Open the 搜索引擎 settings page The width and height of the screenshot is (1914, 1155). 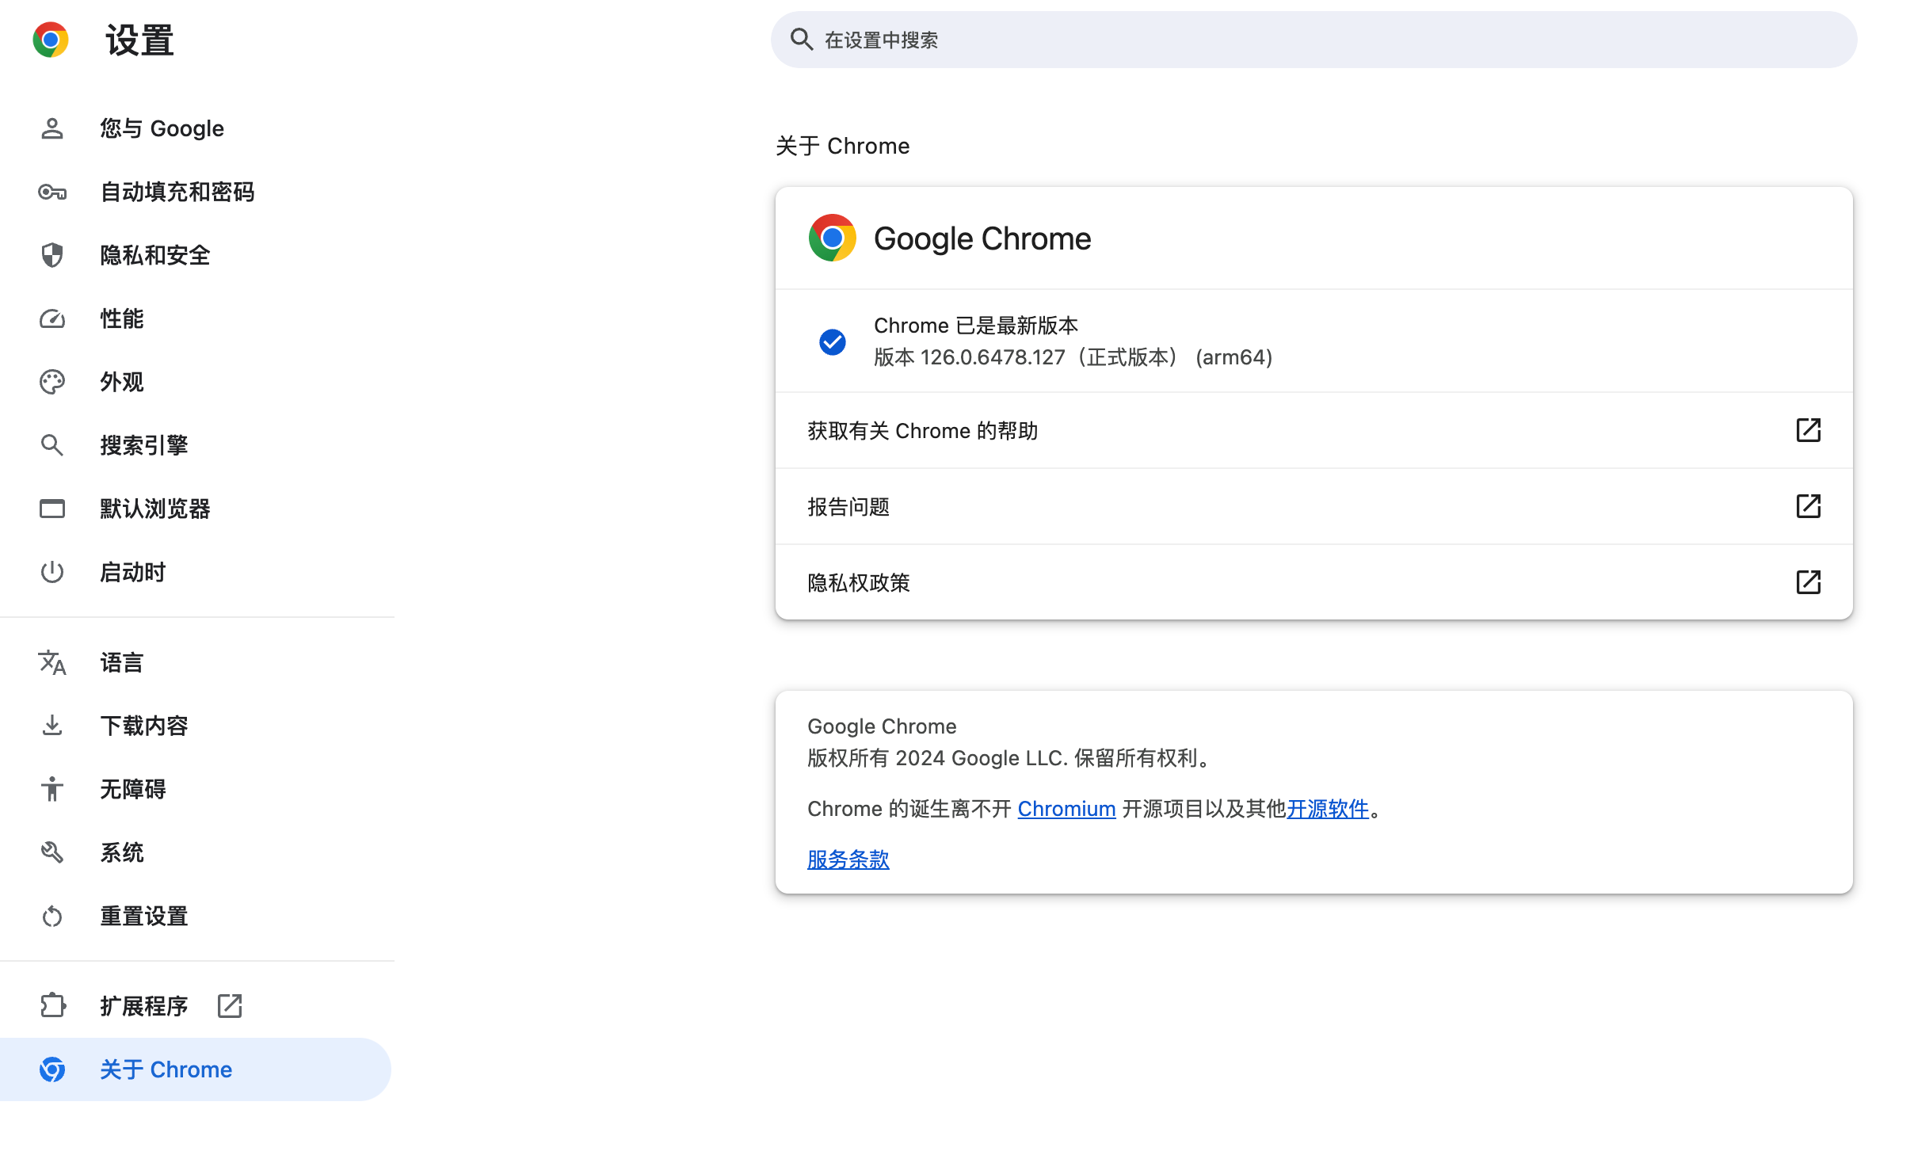coord(196,445)
